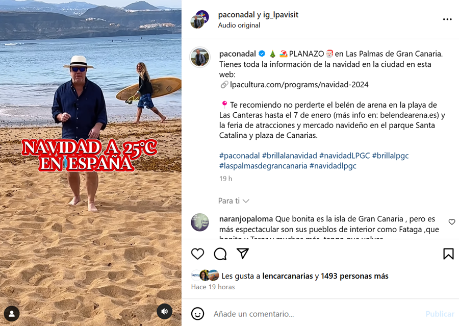View the 1493 personas más likes list
Viewport: 459px width, 326px height.
pos(354,276)
